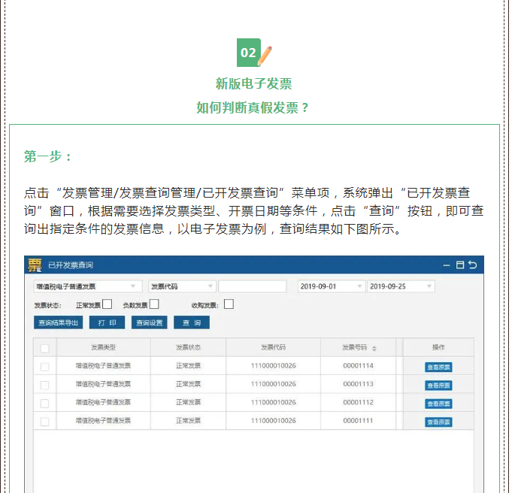Minimize the 已开发票查询 window

(x=447, y=266)
